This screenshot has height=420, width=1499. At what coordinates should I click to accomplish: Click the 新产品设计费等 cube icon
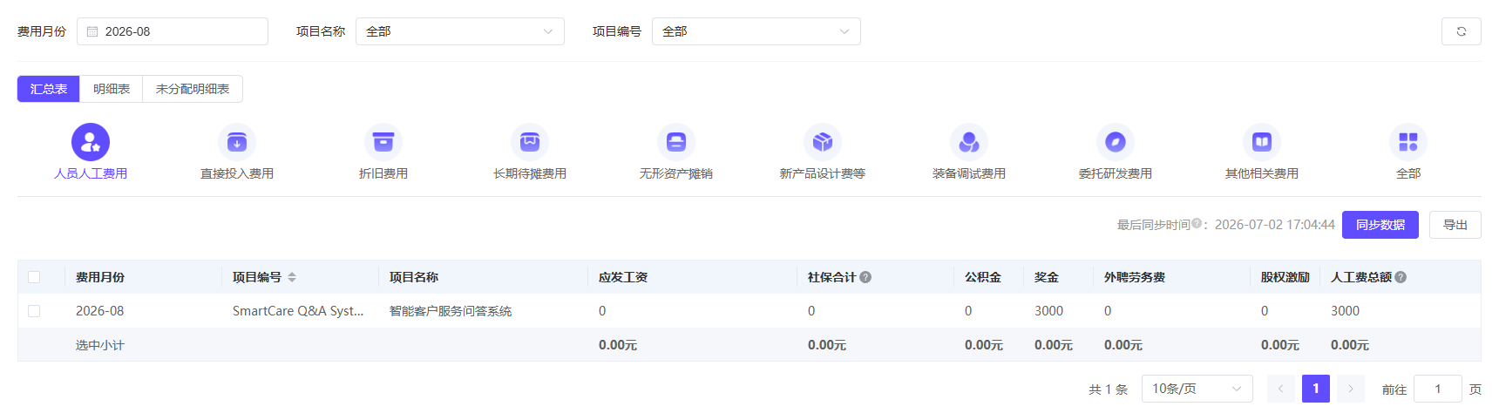click(x=823, y=142)
